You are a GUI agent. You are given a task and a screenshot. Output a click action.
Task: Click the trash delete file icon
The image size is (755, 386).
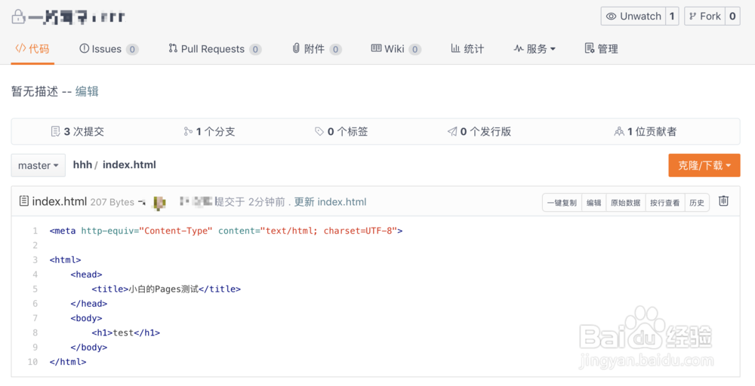pos(723,201)
